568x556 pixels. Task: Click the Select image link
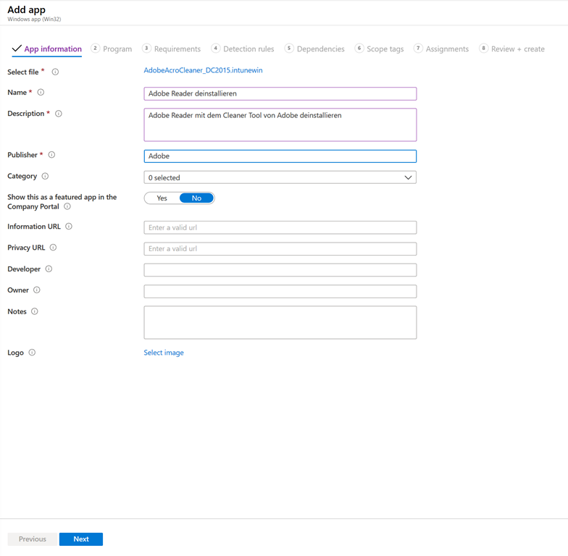click(164, 353)
